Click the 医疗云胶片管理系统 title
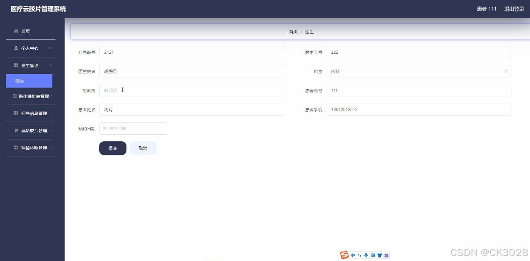 [38, 9]
